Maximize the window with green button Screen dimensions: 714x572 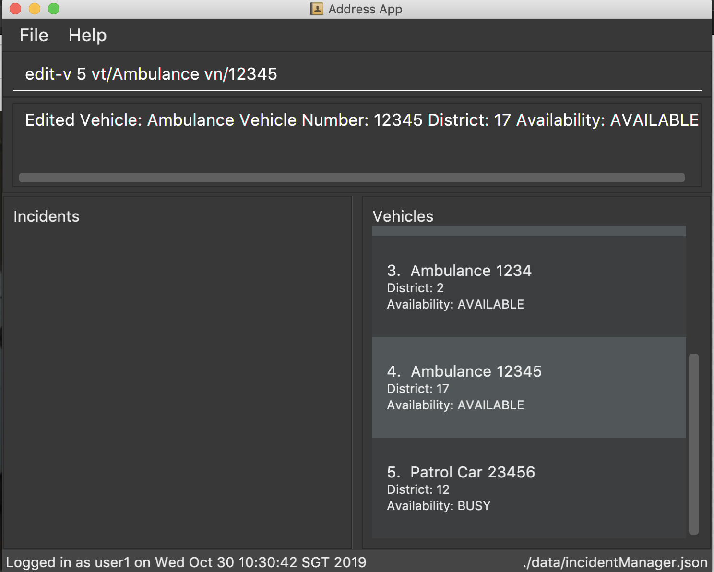tap(54, 9)
